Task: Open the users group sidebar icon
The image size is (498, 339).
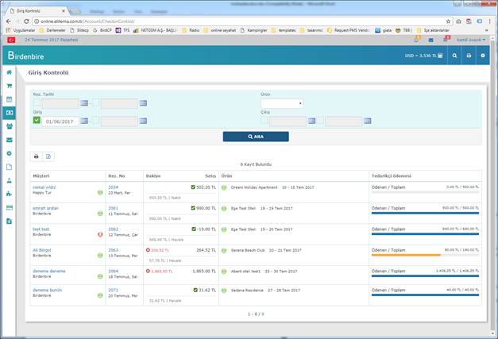Action: click(10, 125)
